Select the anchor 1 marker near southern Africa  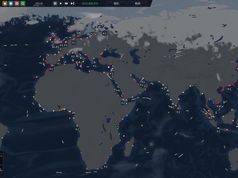coord(105,167)
